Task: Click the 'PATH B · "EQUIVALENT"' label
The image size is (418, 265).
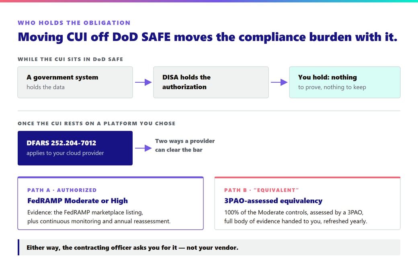Action: pyautogui.click(x=262, y=190)
